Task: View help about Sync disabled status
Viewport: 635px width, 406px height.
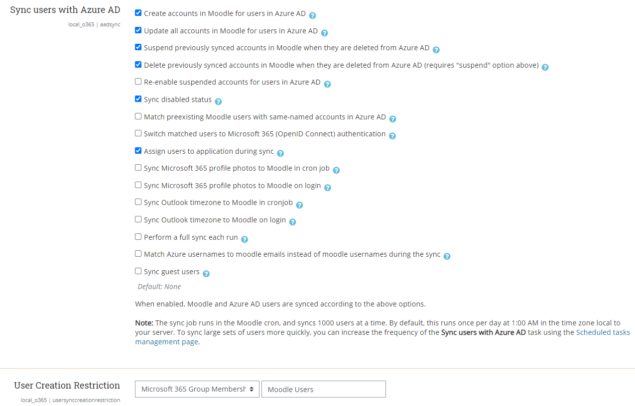Action: coord(218,101)
